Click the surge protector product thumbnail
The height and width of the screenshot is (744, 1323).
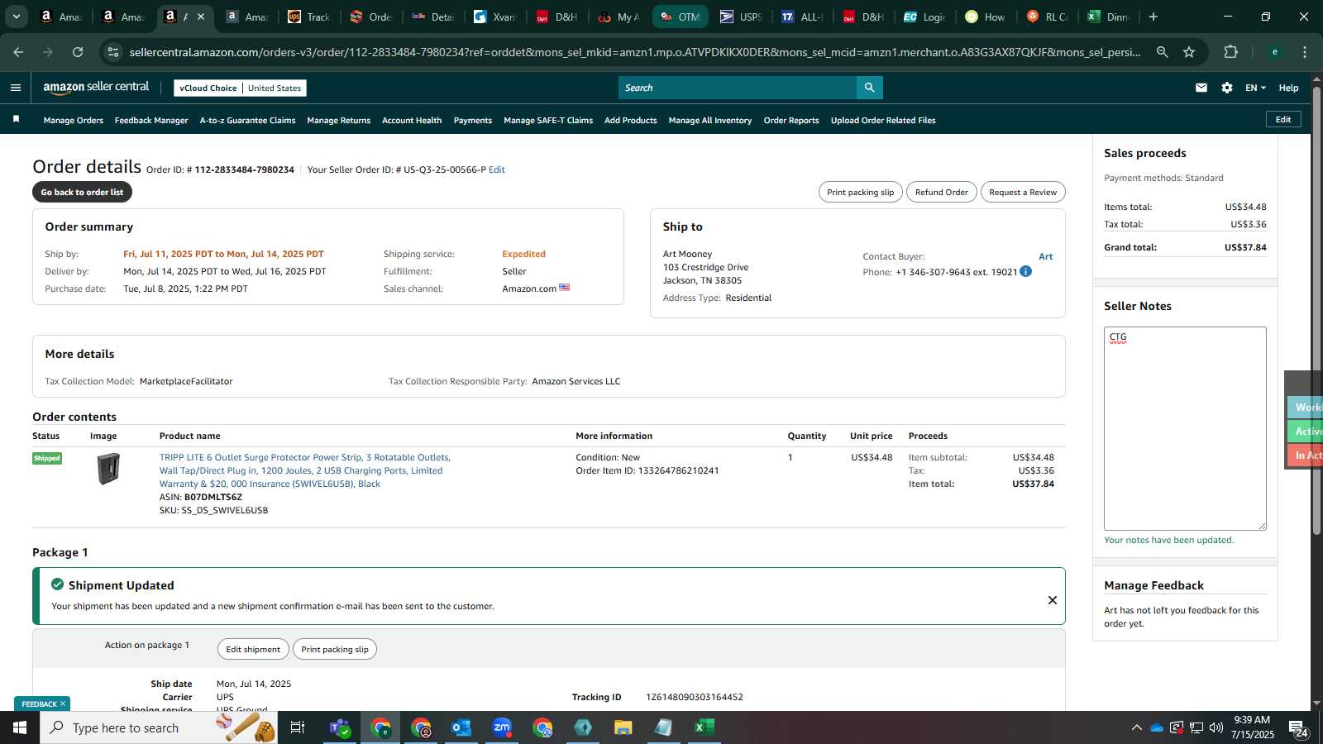point(108,469)
